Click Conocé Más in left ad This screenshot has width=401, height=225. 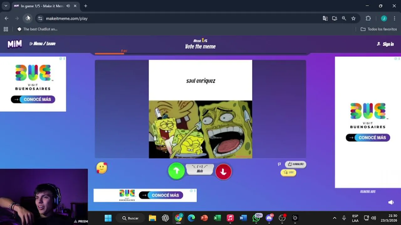33,99
